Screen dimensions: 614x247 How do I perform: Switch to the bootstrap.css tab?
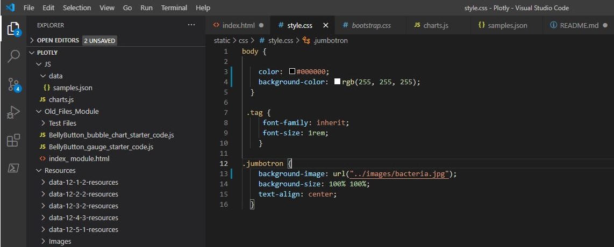tap(371, 25)
